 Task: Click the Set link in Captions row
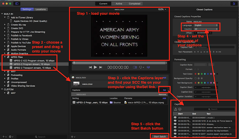(x=164, y=90)
